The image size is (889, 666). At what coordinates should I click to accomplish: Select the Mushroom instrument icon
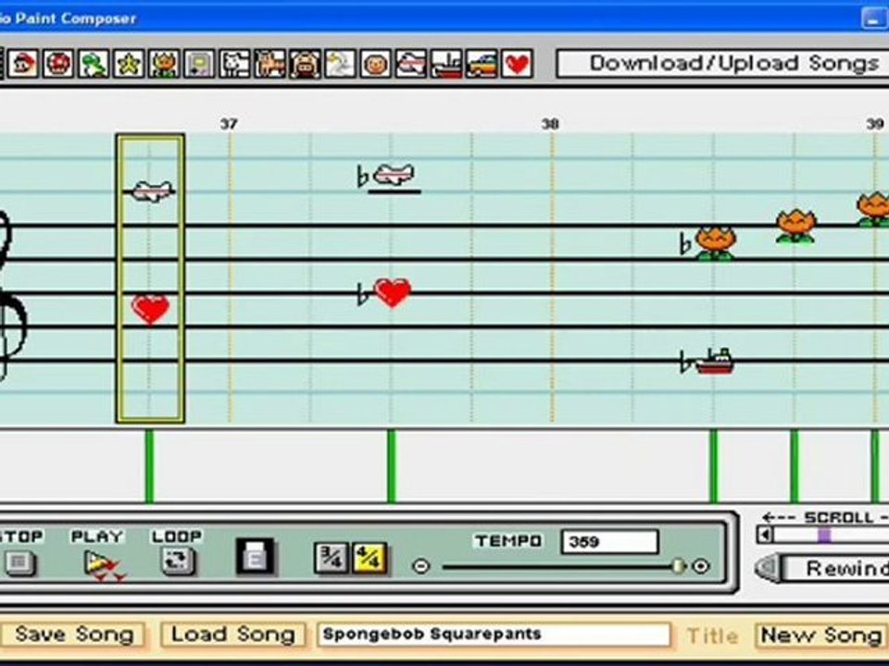(57, 64)
